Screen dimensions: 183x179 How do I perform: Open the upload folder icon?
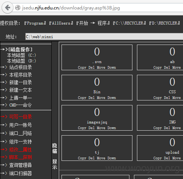tap(172, 142)
